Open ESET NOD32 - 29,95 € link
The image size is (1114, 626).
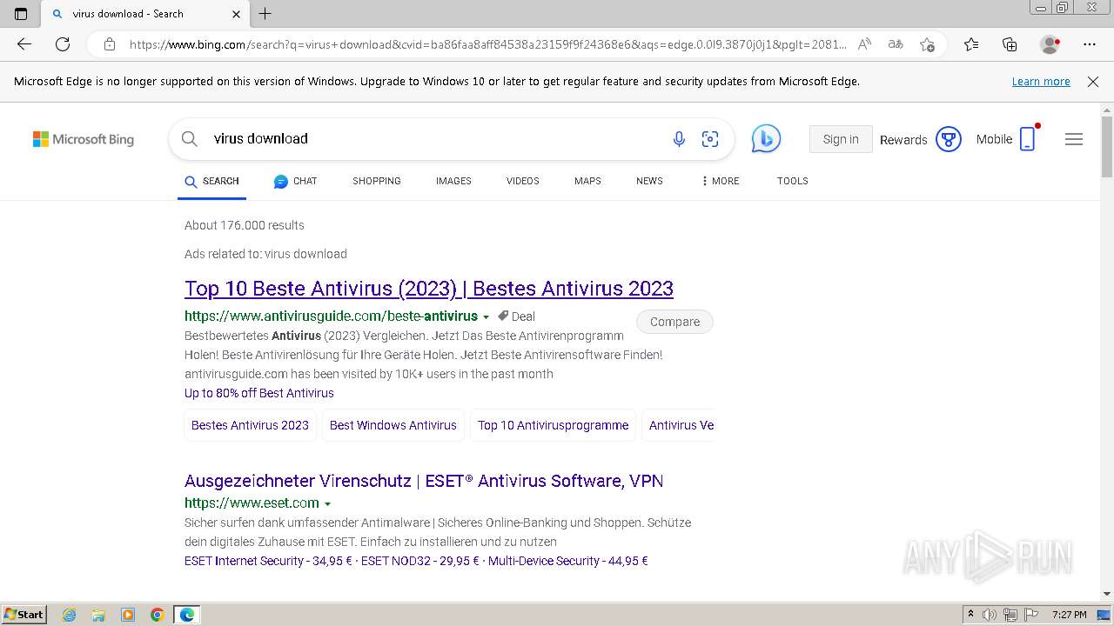[x=419, y=561]
